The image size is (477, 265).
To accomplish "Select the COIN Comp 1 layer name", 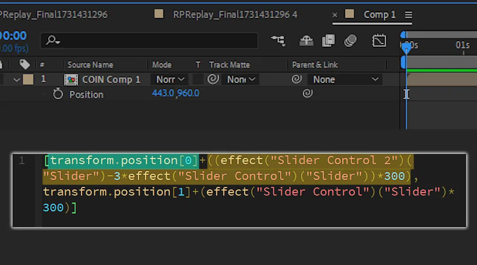I will point(111,79).
